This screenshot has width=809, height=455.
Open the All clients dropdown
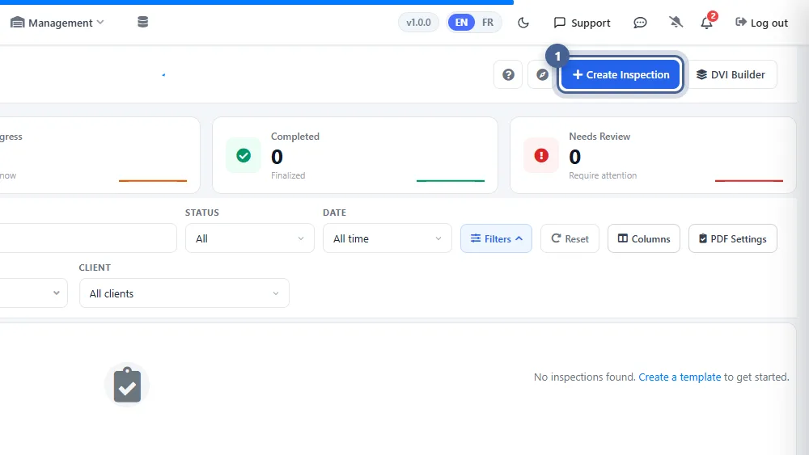pyautogui.click(x=184, y=293)
